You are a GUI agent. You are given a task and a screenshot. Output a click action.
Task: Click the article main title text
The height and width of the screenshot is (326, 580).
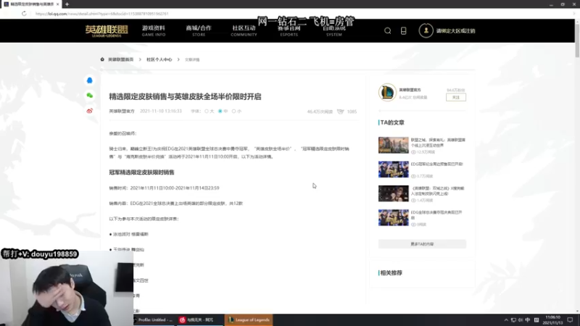click(x=185, y=96)
